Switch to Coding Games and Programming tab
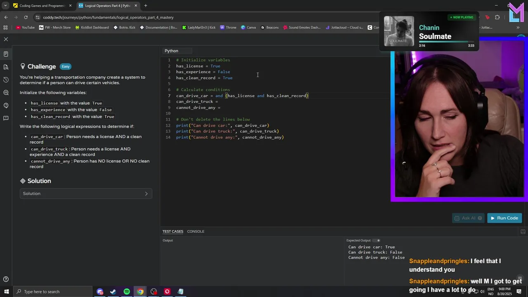Viewport: 528px width, 297px height. [42, 6]
